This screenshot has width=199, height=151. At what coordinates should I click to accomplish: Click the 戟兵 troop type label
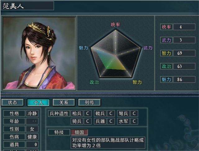100,113
